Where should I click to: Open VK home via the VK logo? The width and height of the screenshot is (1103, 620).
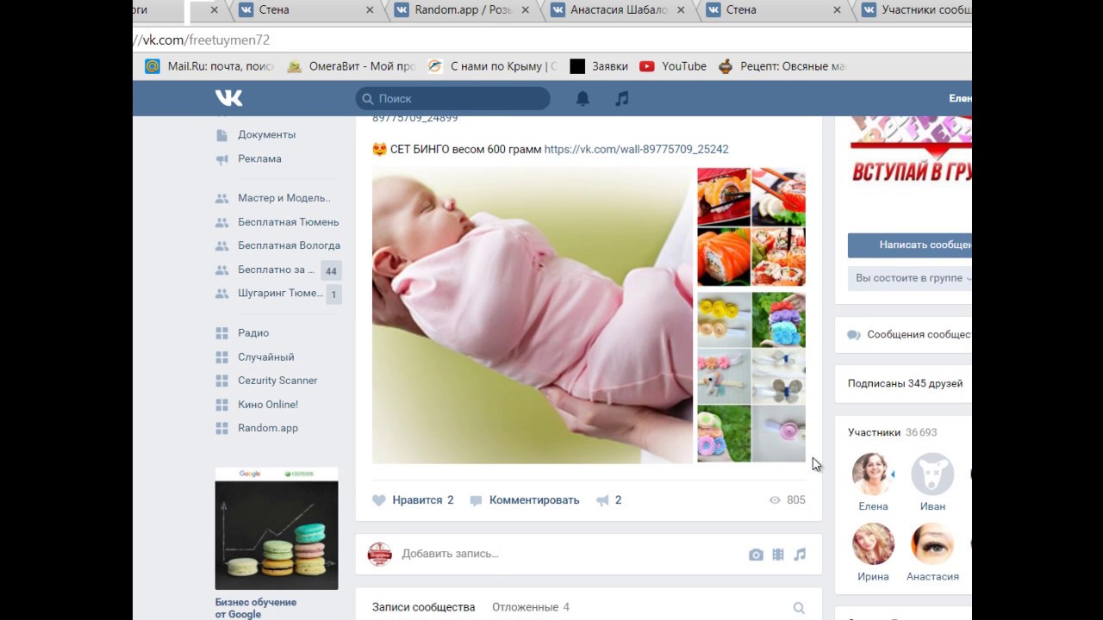click(228, 98)
